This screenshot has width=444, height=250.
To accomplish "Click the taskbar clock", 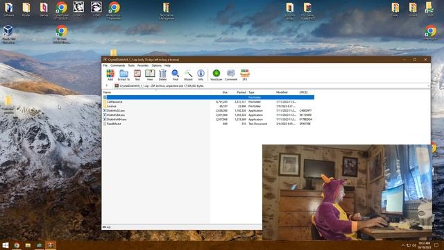I will coord(424,245).
